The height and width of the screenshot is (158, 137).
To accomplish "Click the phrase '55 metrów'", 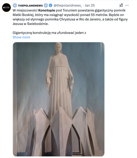I will click(x=99, y=15).
